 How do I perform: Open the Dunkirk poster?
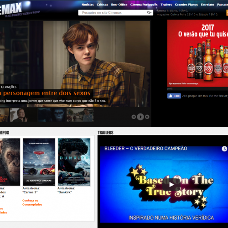[x=74, y=162]
